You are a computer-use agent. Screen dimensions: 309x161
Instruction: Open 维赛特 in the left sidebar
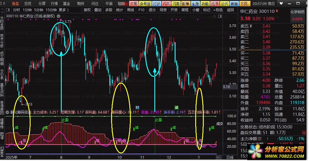(x=2, y=123)
